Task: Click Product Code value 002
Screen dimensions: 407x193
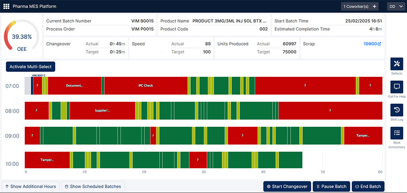Action: (x=263, y=29)
